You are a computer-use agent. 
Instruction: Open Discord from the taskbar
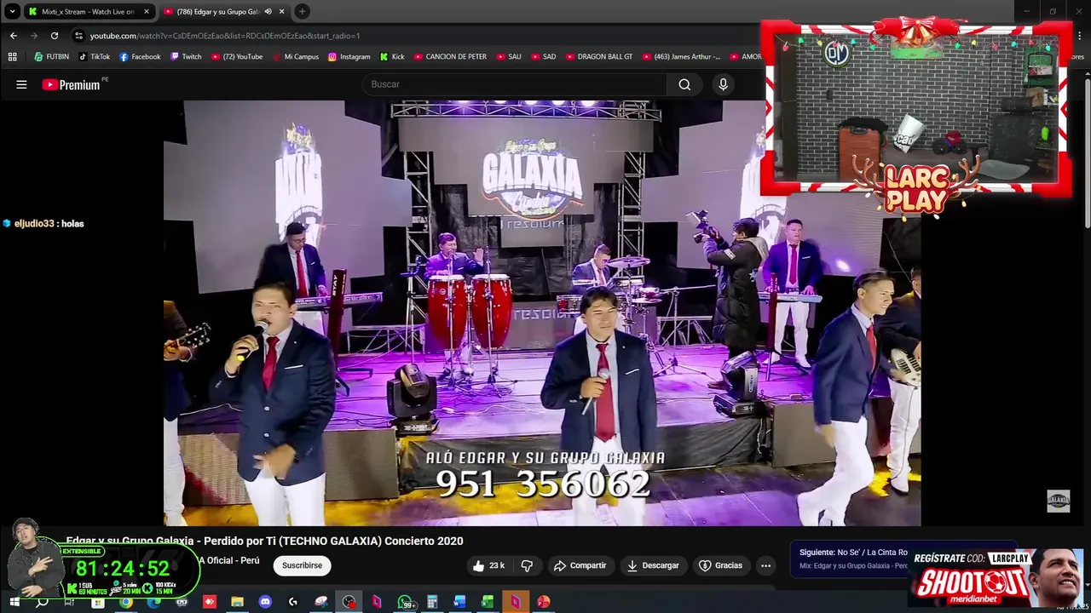point(265,602)
